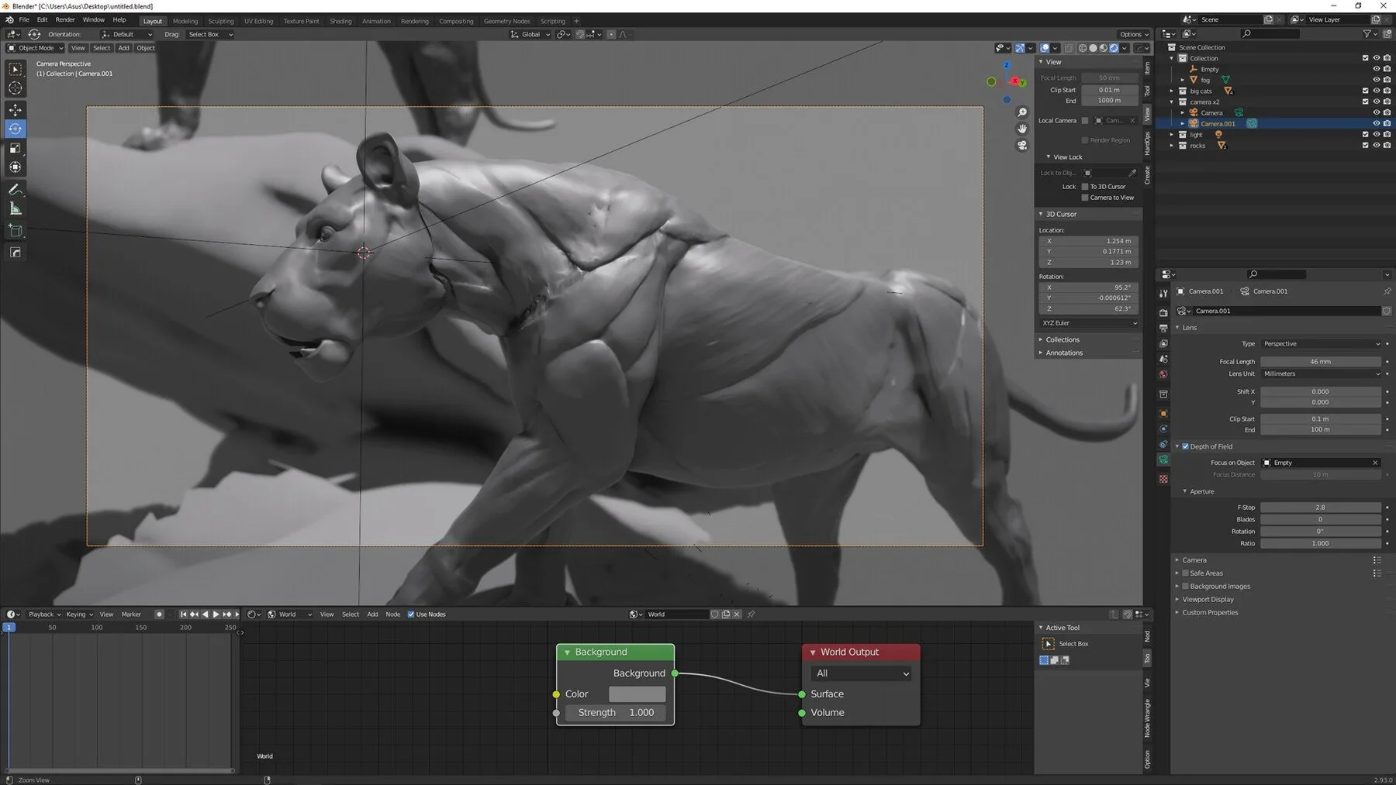This screenshot has width=1396, height=785.
Task: Open the Render properties tab icon
Action: (1163, 312)
